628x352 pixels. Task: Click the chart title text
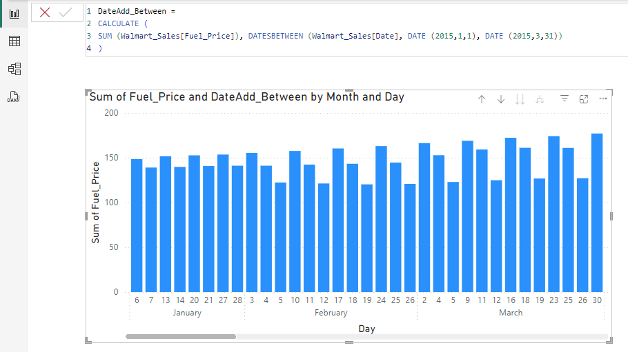tap(246, 97)
